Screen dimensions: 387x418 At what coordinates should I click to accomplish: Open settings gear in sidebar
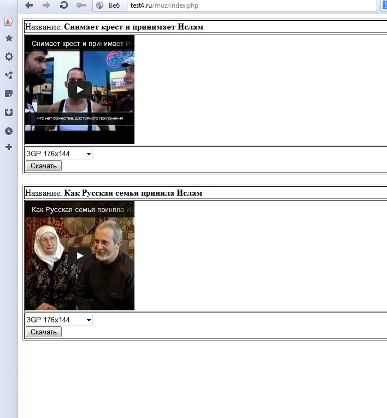point(9,56)
